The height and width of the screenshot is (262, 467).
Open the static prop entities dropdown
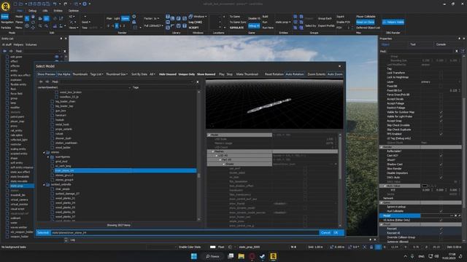pyautogui.click(x=282, y=22)
